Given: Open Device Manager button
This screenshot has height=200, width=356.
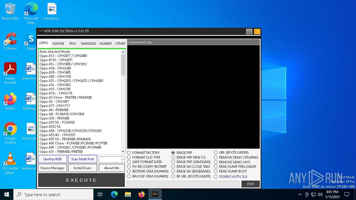Looking at the screenshot, I should pos(53,168).
